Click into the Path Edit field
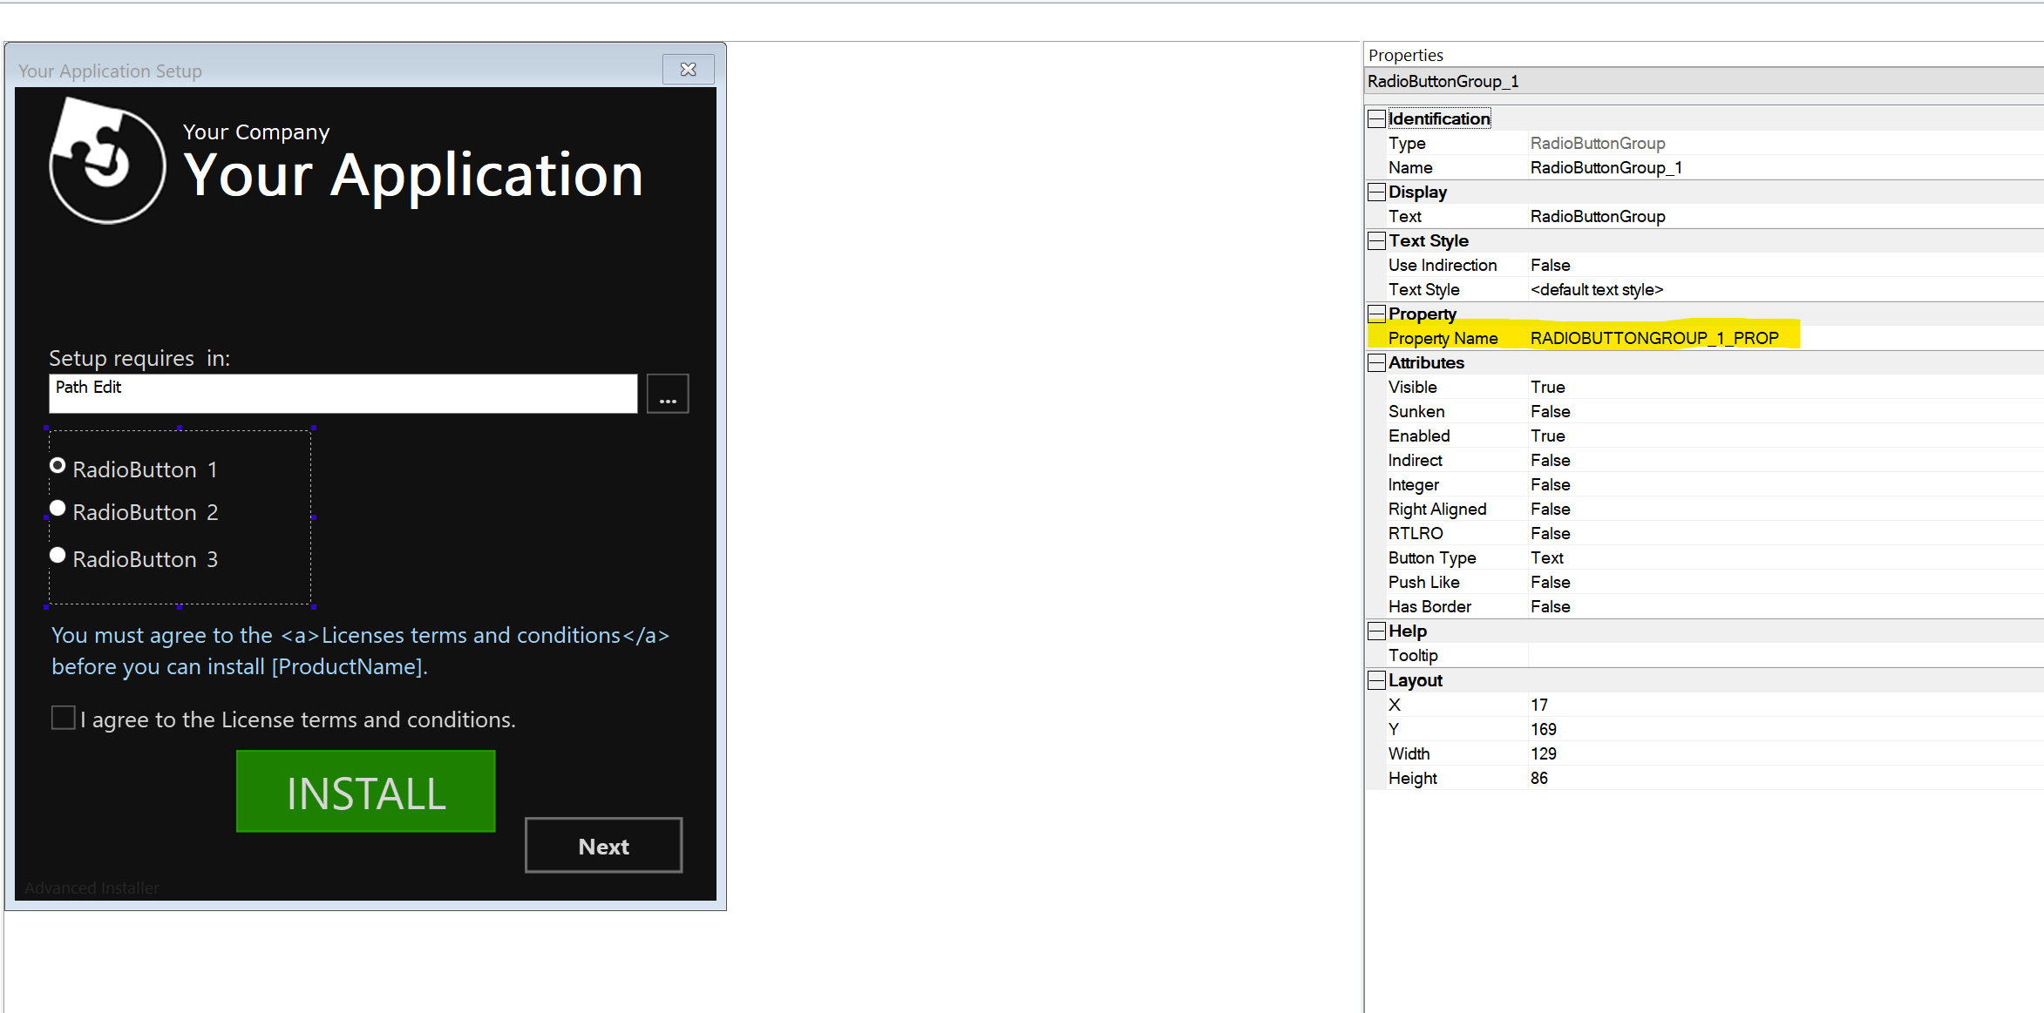Image resolution: width=2044 pixels, height=1013 pixels. [x=343, y=394]
